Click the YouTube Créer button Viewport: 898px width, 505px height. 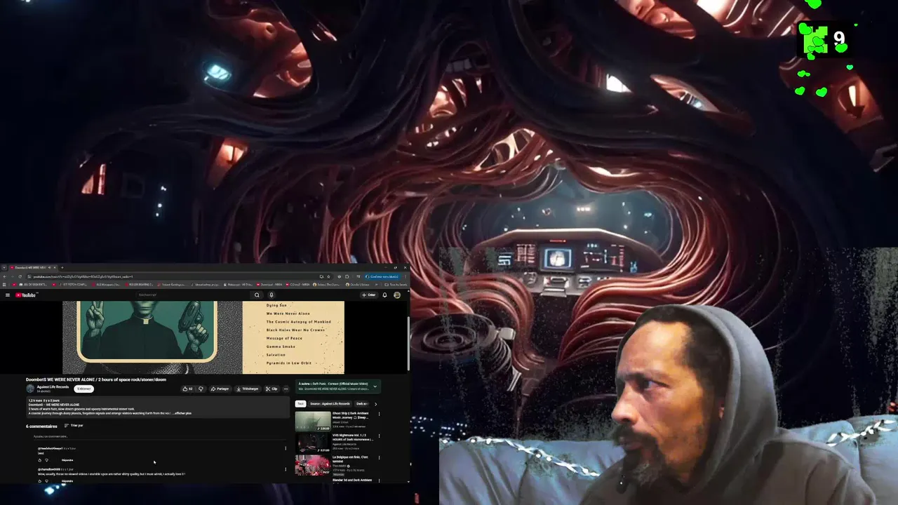pyautogui.click(x=369, y=295)
